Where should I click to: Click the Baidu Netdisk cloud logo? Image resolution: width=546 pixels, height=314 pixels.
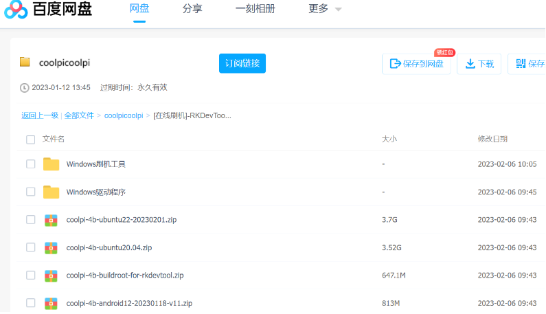coord(16,10)
